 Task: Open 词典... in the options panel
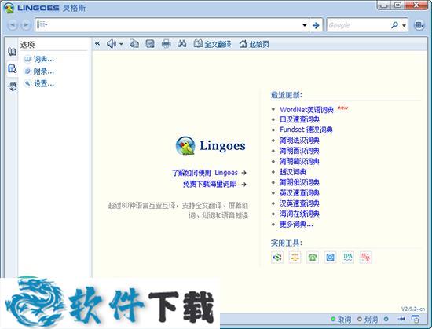point(39,59)
